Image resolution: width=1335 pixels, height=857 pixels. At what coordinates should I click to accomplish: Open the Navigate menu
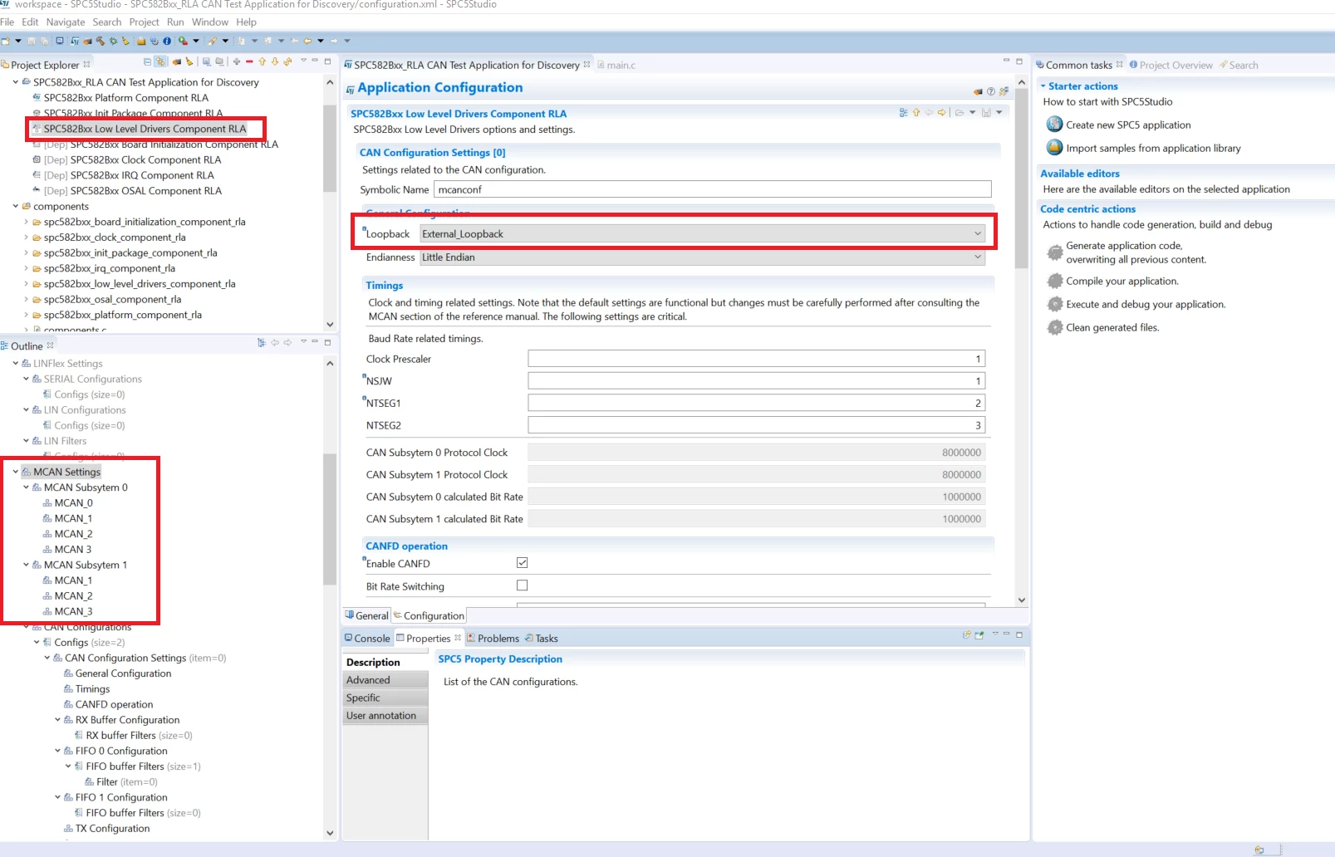point(66,22)
